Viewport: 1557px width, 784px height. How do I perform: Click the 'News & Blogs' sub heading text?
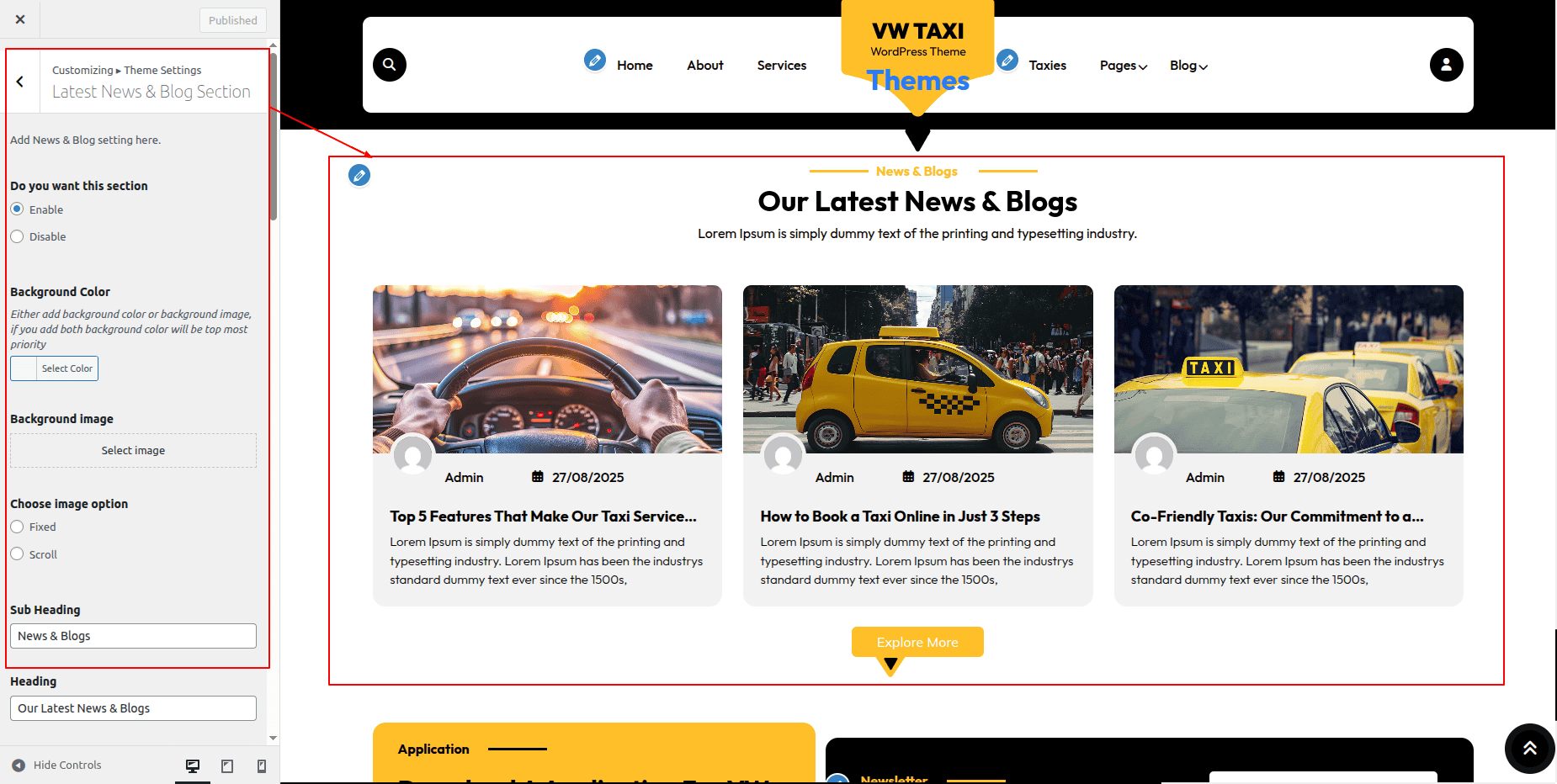(917, 172)
